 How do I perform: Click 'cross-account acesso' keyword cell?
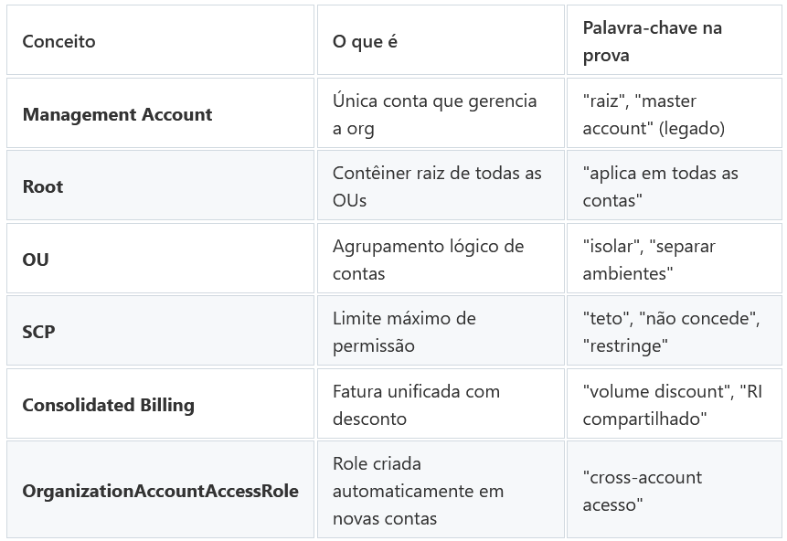tap(674, 490)
